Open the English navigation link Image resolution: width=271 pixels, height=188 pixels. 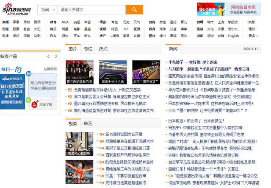click(233, 36)
